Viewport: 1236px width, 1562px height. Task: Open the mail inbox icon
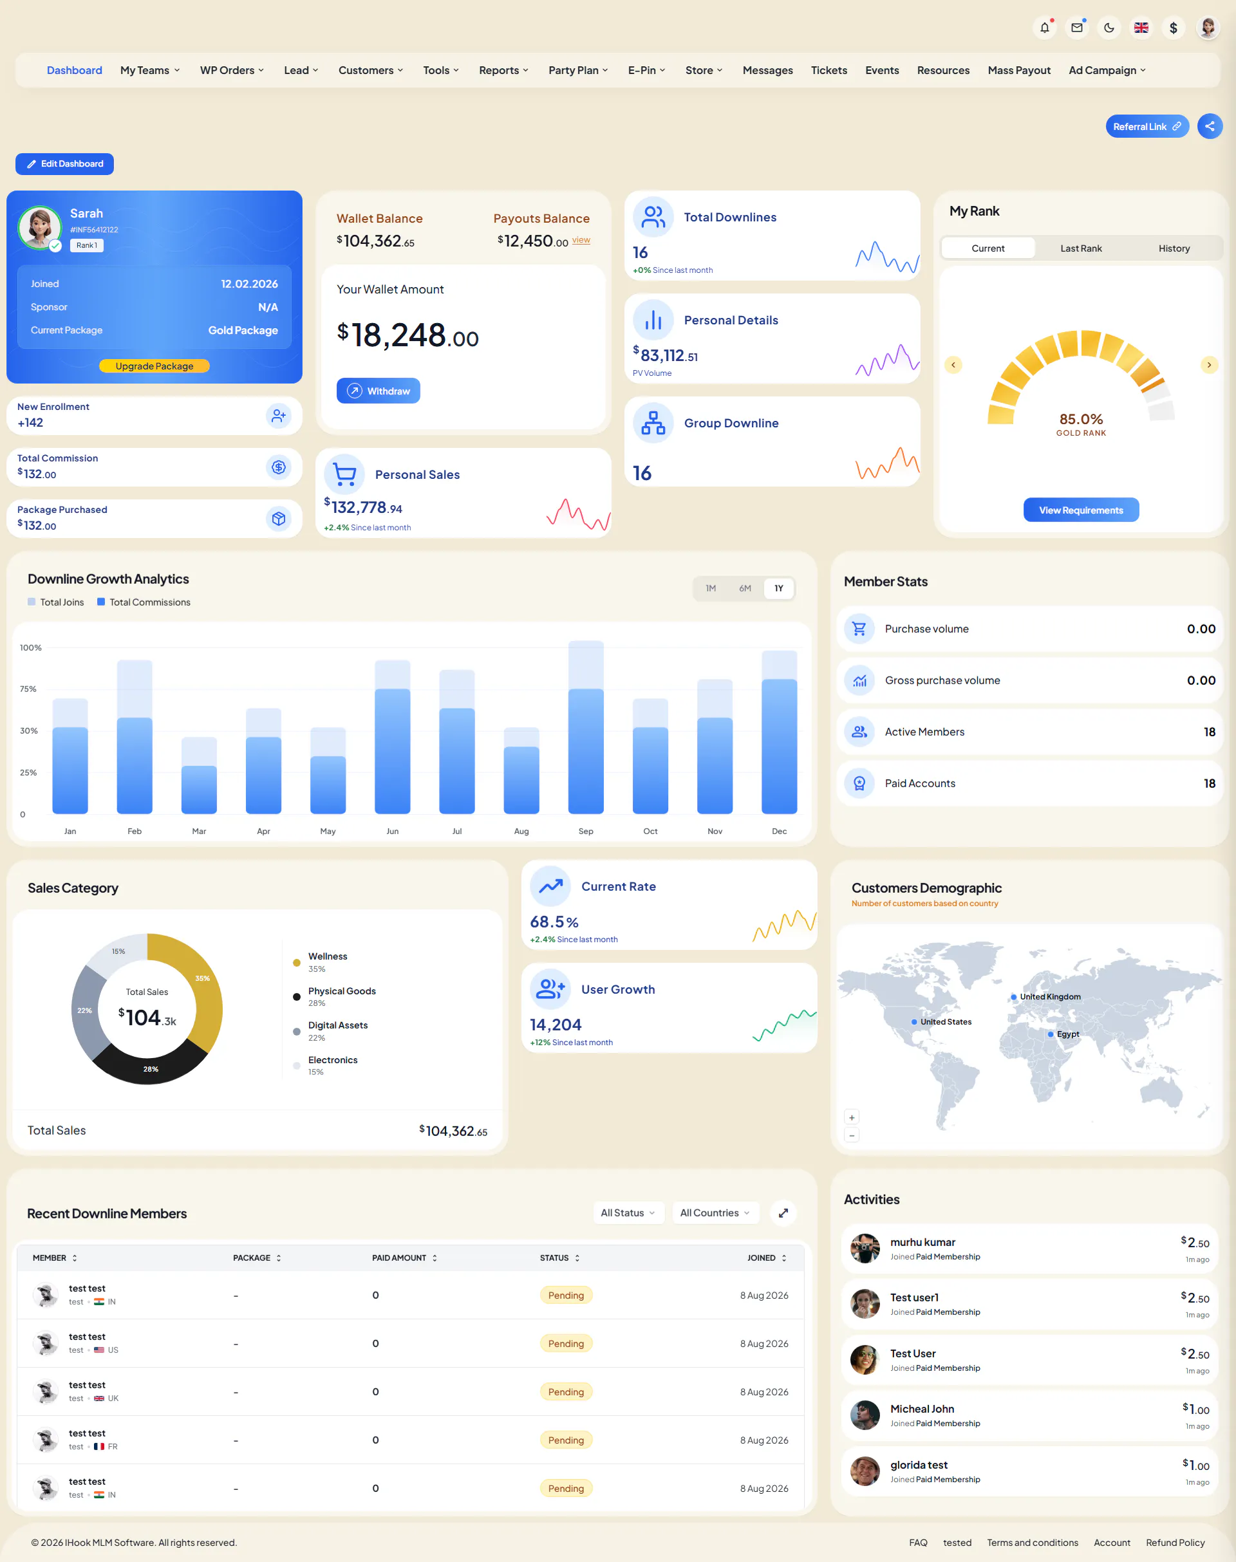pyautogui.click(x=1077, y=28)
